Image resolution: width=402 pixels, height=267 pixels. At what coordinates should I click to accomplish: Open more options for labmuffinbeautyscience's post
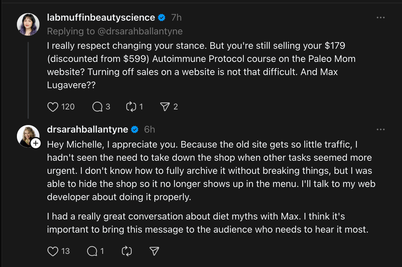tap(380, 18)
